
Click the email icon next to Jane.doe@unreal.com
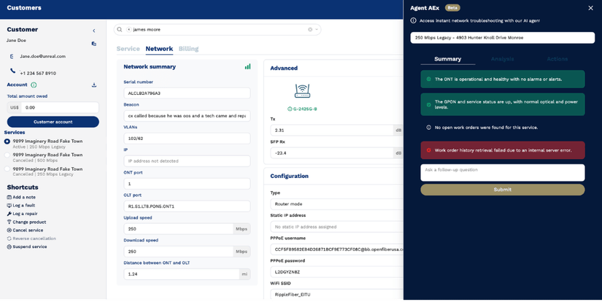pyautogui.click(x=12, y=56)
